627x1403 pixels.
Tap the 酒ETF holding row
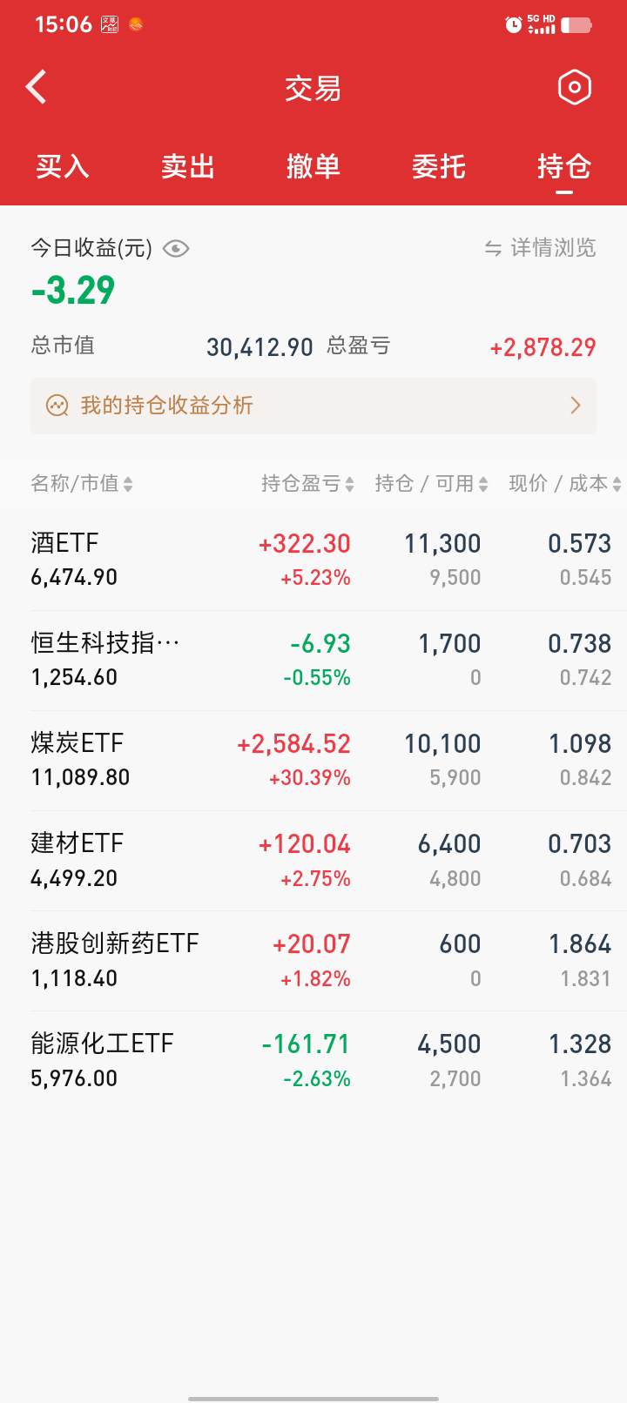313,560
